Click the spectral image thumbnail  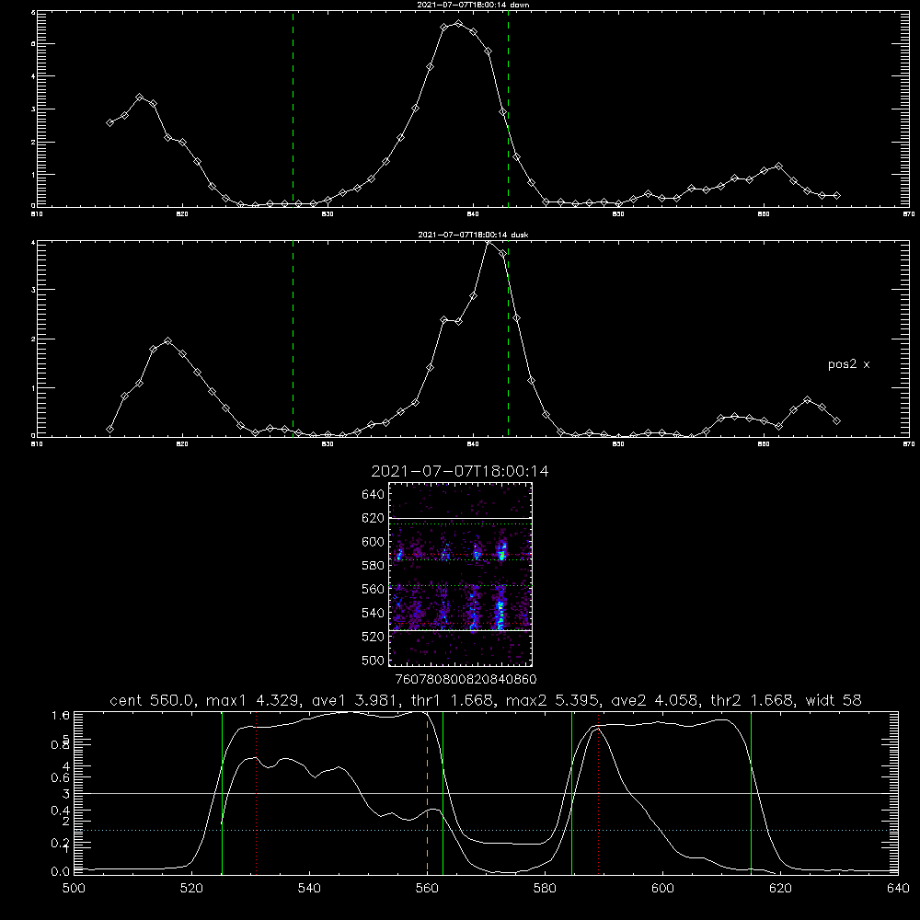pos(460,574)
